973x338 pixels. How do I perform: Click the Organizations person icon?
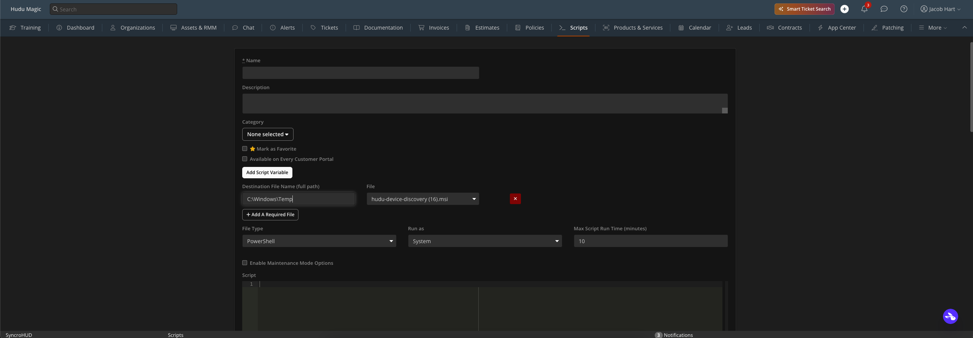point(113,28)
